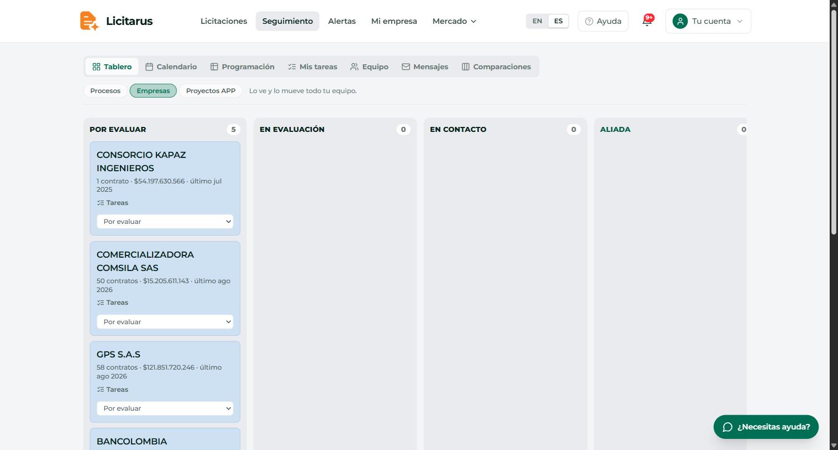Open status dropdown for GPS S.A.S
Viewport: 838px width, 450px height.
pyautogui.click(x=165, y=408)
